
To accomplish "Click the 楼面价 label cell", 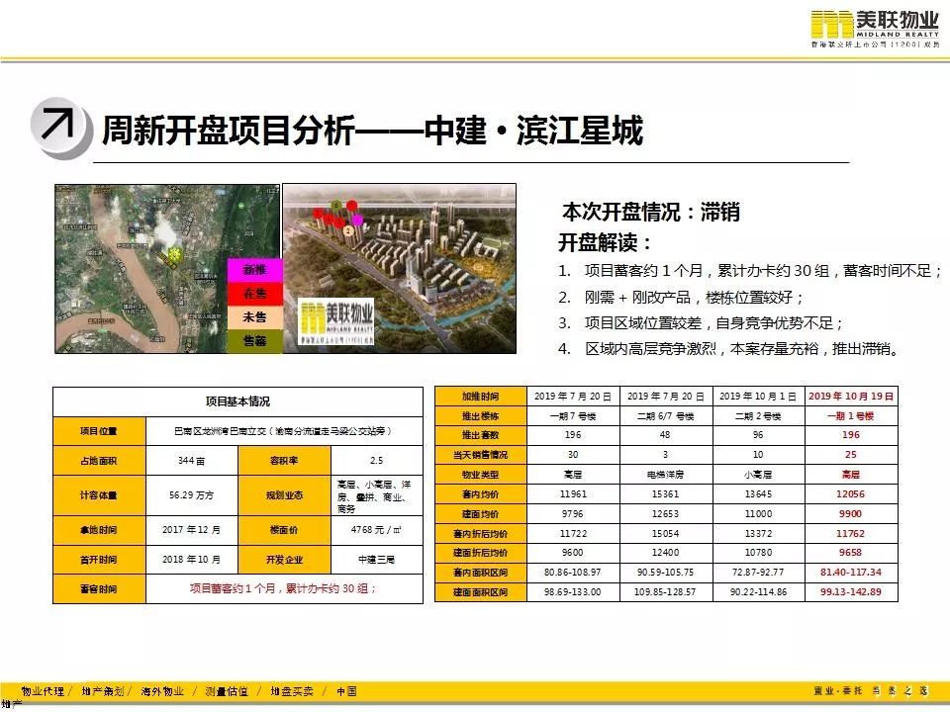I will coord(284,530).
